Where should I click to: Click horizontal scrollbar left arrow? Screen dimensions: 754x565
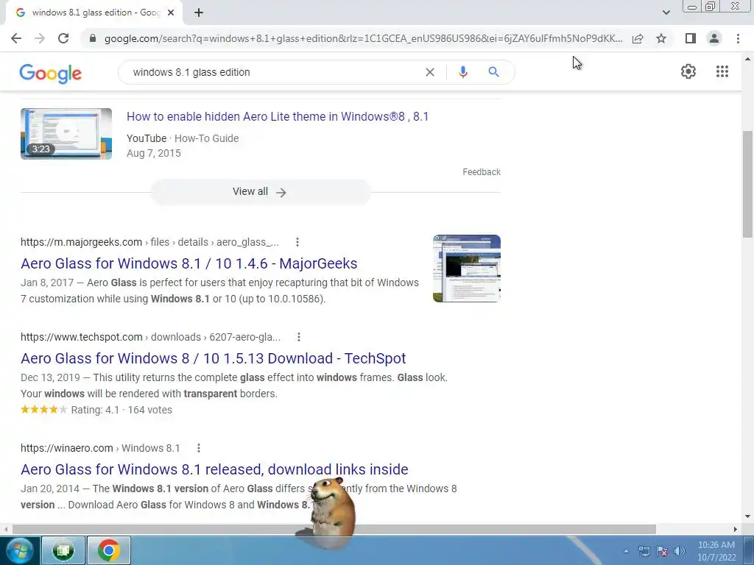pyautogui.click(x=6, y=529)
